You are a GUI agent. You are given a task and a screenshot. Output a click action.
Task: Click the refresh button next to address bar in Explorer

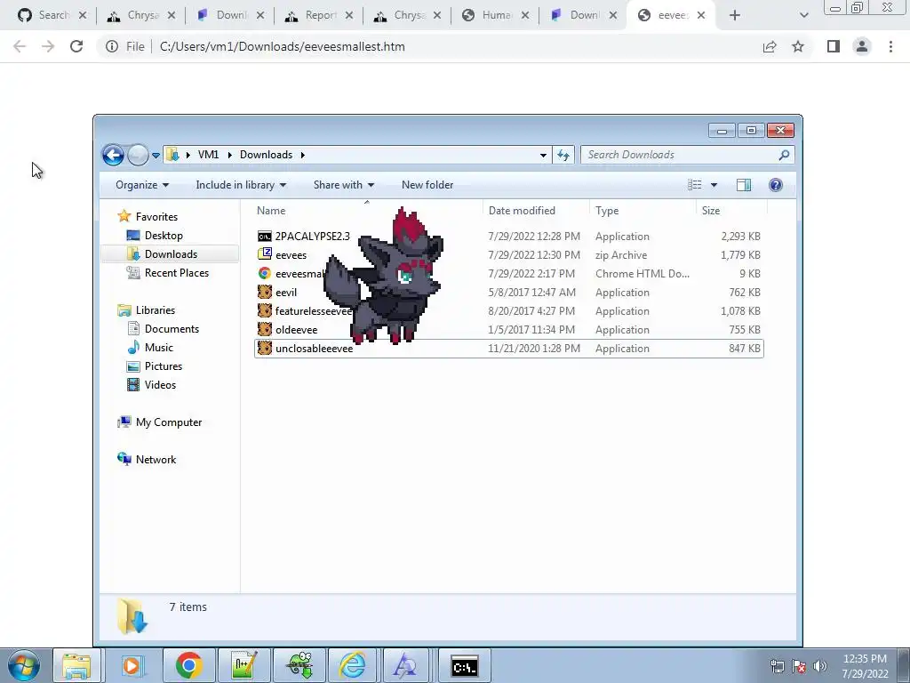point(563,155)
